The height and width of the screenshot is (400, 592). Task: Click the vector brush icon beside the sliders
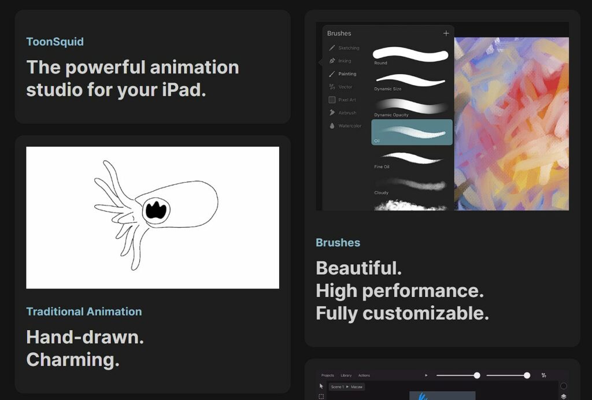coord(543,375)
